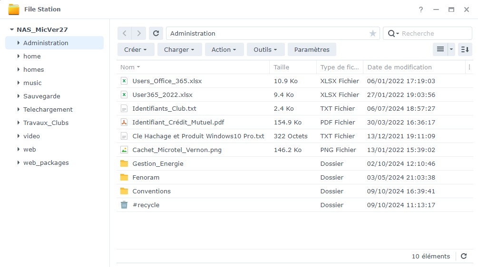Expand the Sauvegarde folder in tree
478x267 pixels.
click(x=18, y=96)
